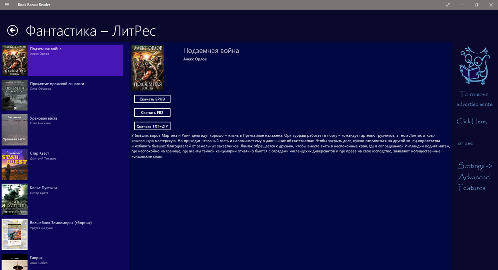Screen dimensions: 498x270
Task: Select Копье Пустыни list entry
Action: (x=62, y=199)
